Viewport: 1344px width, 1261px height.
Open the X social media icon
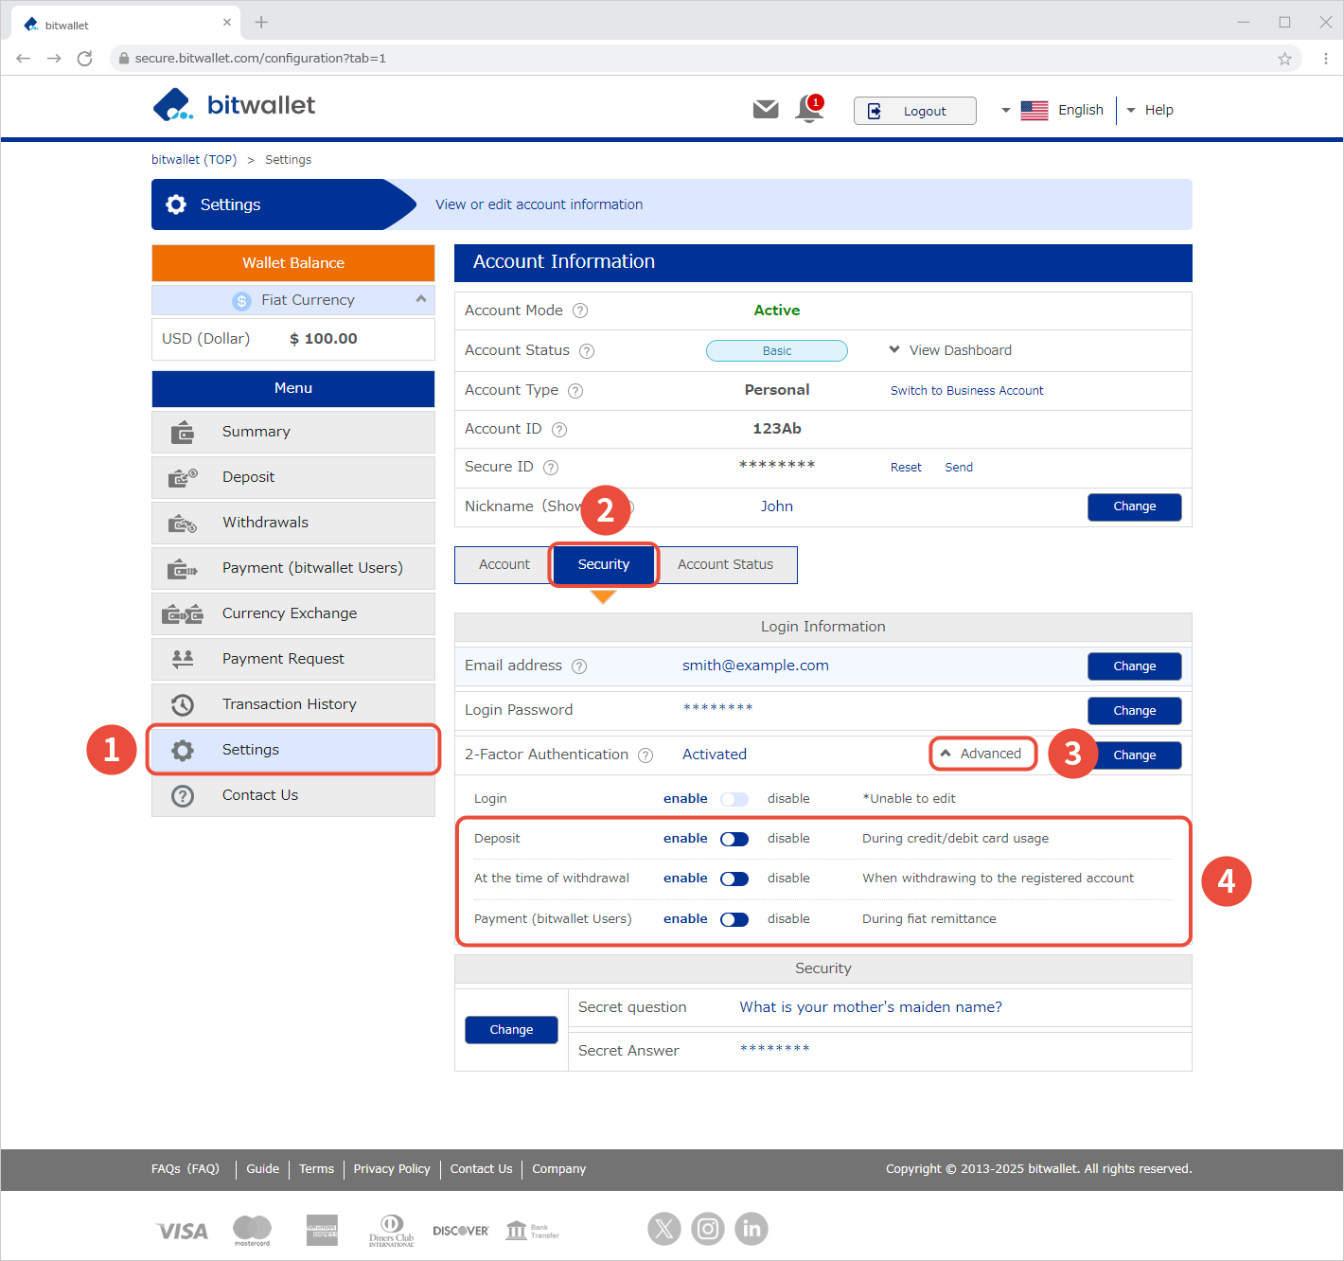click(663, 1229)
